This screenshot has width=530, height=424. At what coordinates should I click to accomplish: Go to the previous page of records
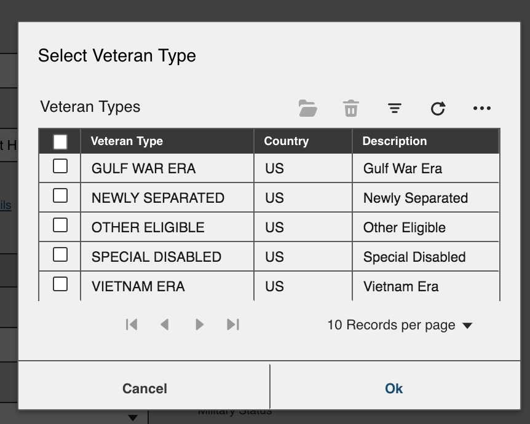[x=164, y=324]
